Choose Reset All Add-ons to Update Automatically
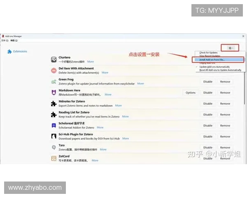247x198 pixels. pos(220,70)
